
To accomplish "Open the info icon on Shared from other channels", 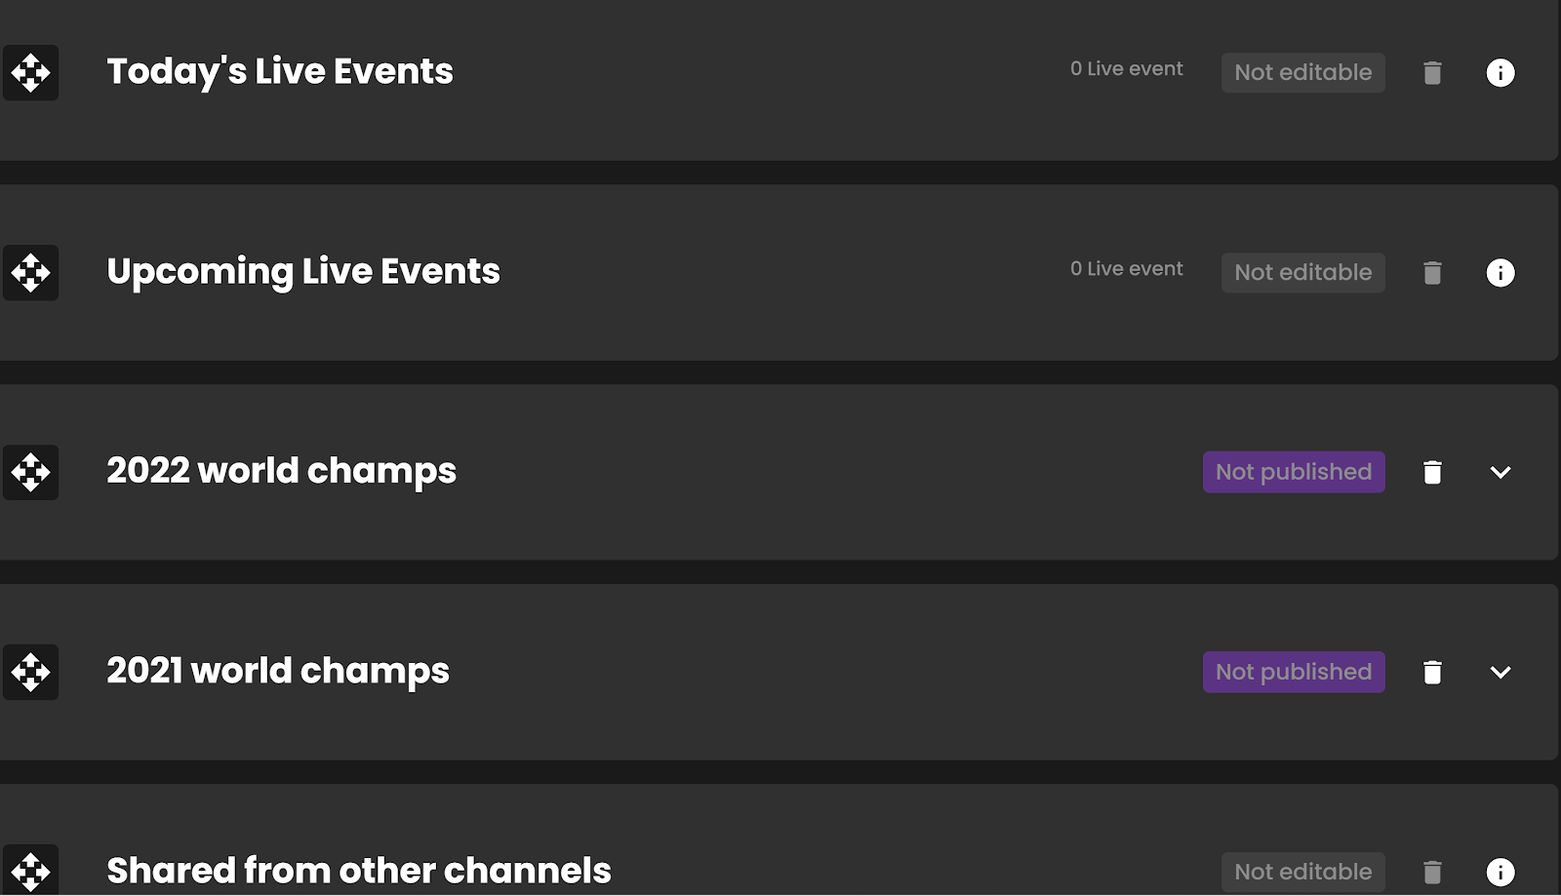I will pyautogui.click(x=1501, y=871).
